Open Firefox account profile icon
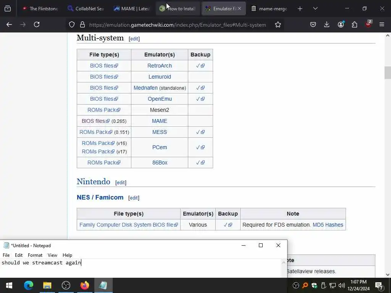The image size is (391, 293). [x=341, y=25]
